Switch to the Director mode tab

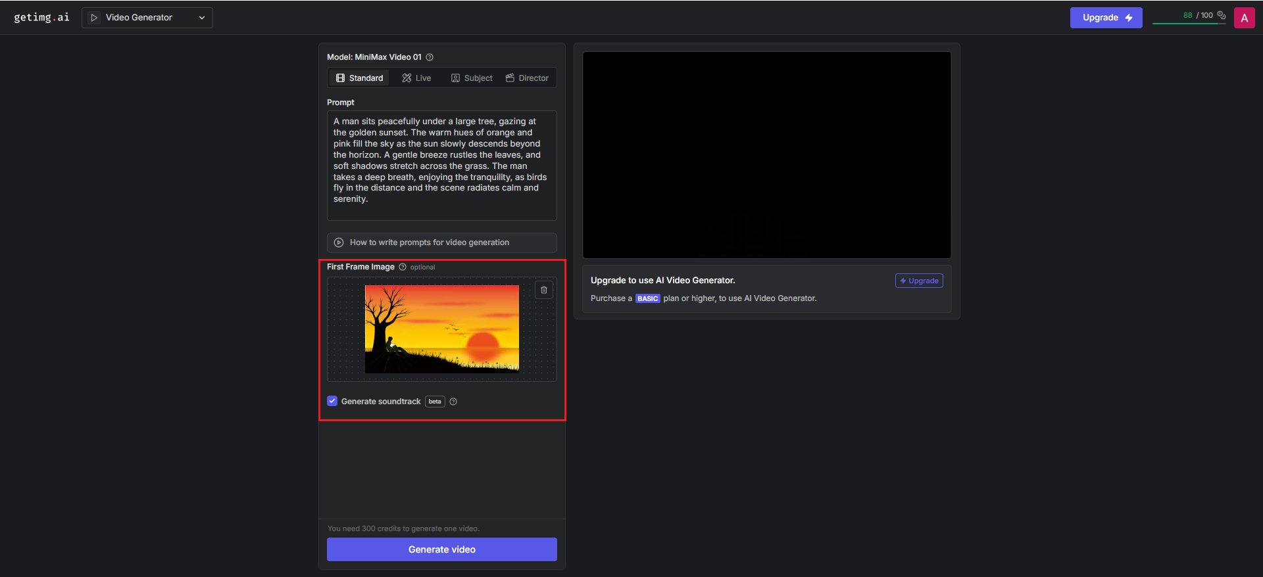coord(527,78)
